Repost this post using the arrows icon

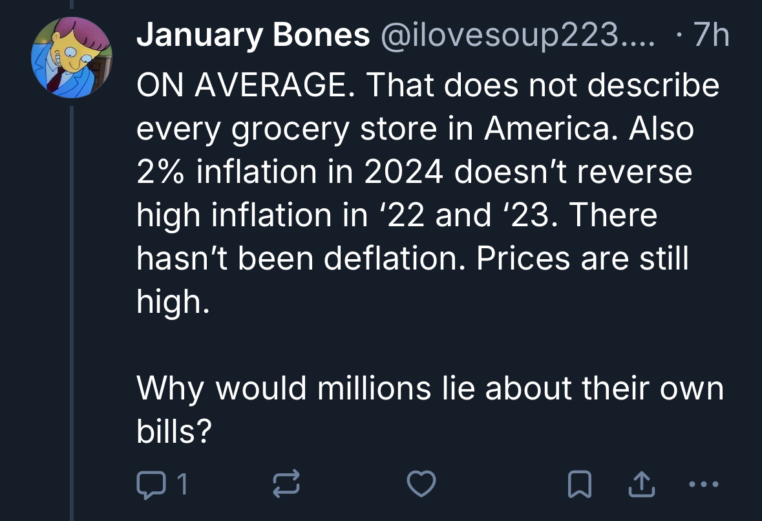pyautogui.click(x=285, y=483)
